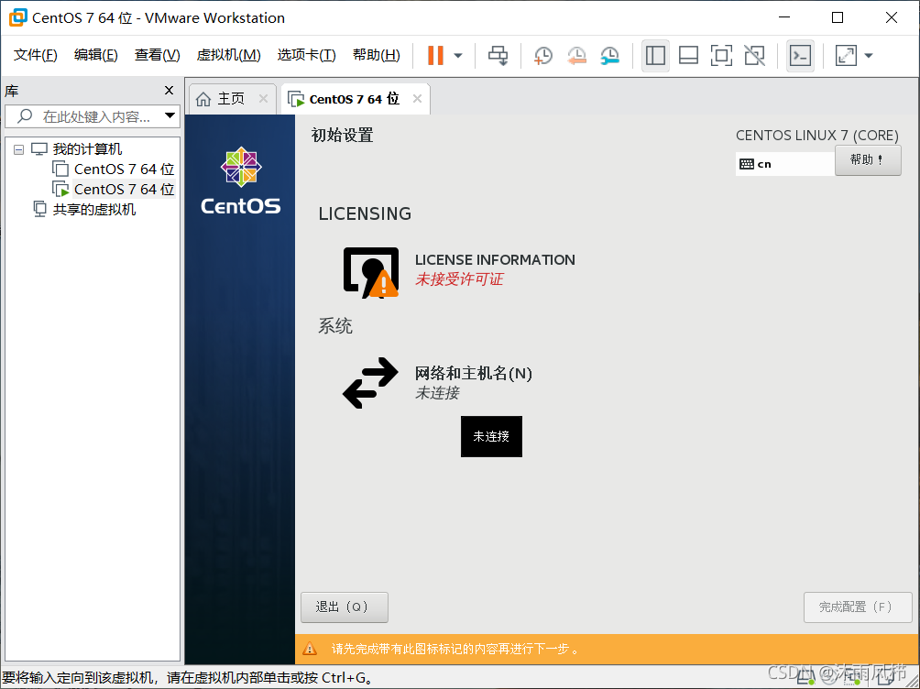Open the 虚拟机(M) menu

coord(226,54)
